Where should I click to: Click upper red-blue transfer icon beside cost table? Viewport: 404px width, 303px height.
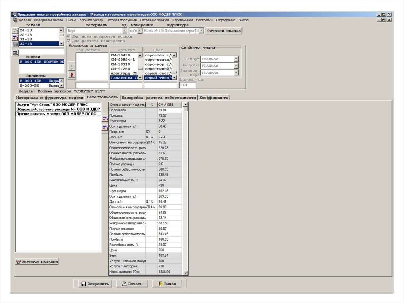pos(105,119)
